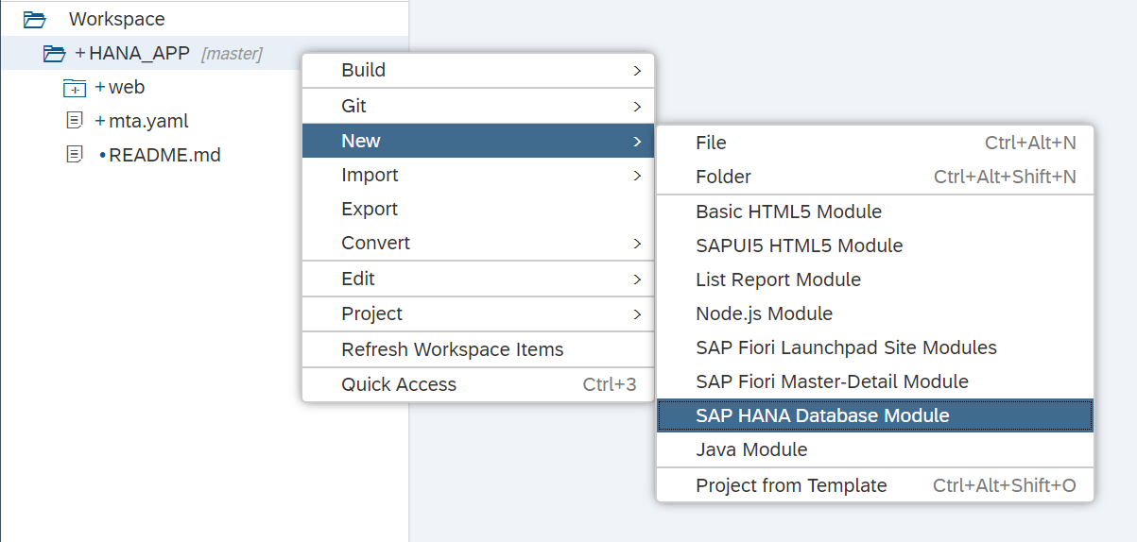
Task: Click the README.md file icon
Action: (x=74, y=154)
